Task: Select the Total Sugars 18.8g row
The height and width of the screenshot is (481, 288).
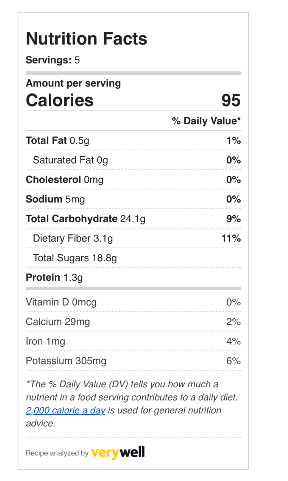Action: point(133,258)
